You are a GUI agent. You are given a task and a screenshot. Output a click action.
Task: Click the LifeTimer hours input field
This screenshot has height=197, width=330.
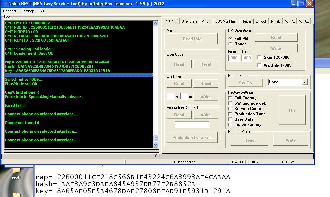[171, 96]
